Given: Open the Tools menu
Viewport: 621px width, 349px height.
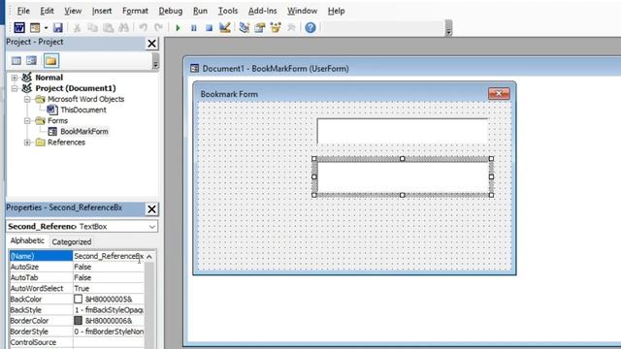Looking at the screenshot, I should coord(228,11).
